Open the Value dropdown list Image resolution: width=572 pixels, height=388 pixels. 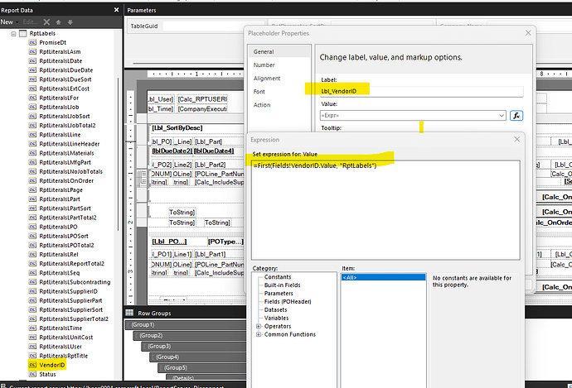501,116
